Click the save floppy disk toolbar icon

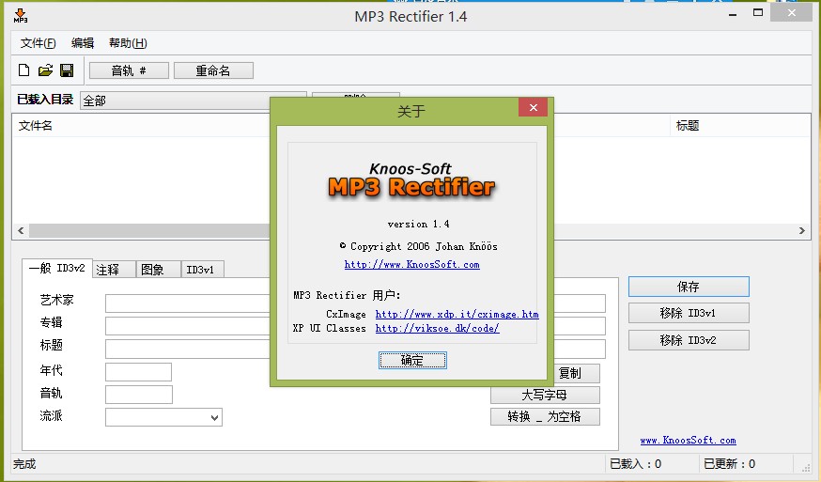[x=67, y=70]
